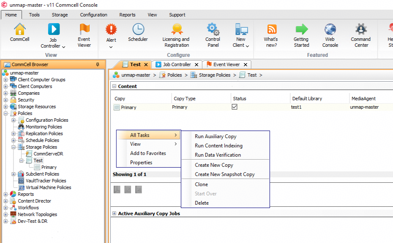Click the PDF export icon below the table
Screen dimensions: 393x243
117,190
